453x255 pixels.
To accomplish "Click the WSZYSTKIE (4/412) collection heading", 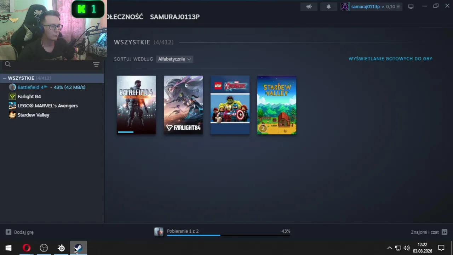I will tap(144, 42).
